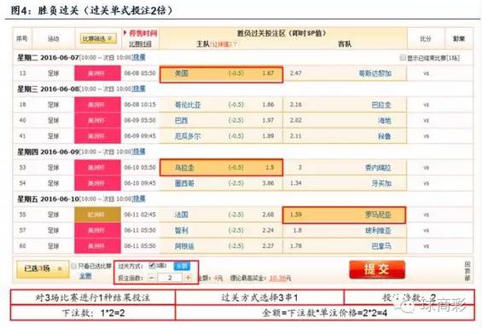Toggle the 罗马尼亚 away bet at 1.59
482x328 pixels.
pos(345,215)
